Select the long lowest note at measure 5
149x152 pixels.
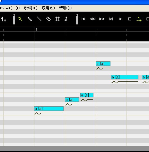(49, 109)
